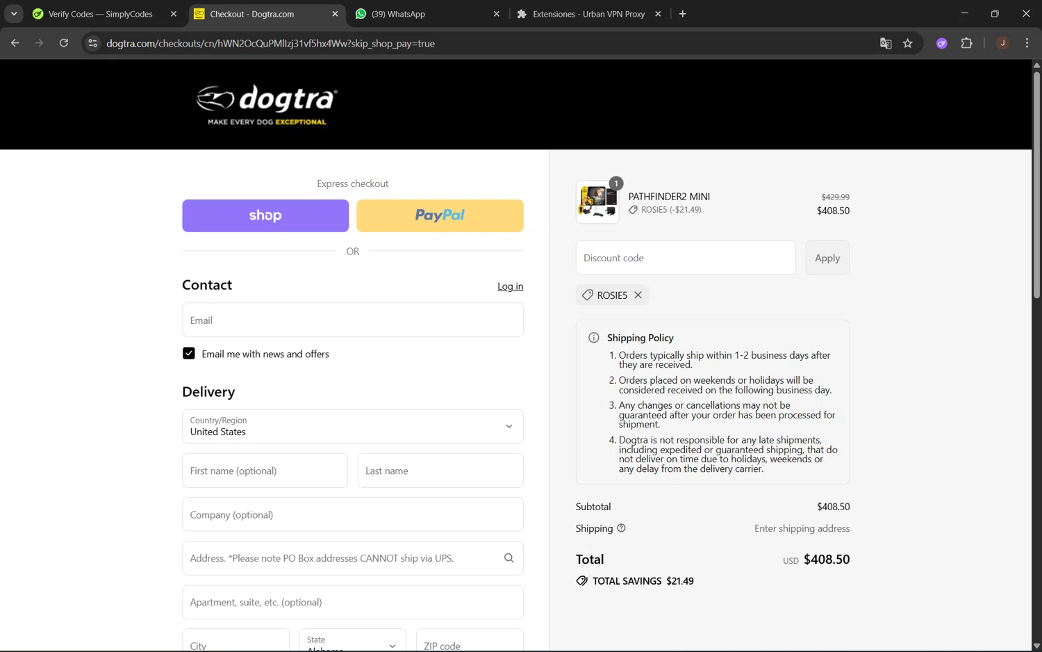Image resolution: width=1042 pixels, height=652 pixels.
Task: Bookmark this page with the star icon
Action: click(x=907, y=43)
